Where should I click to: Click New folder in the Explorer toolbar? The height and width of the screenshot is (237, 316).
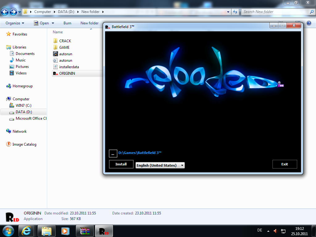point(89,23)
